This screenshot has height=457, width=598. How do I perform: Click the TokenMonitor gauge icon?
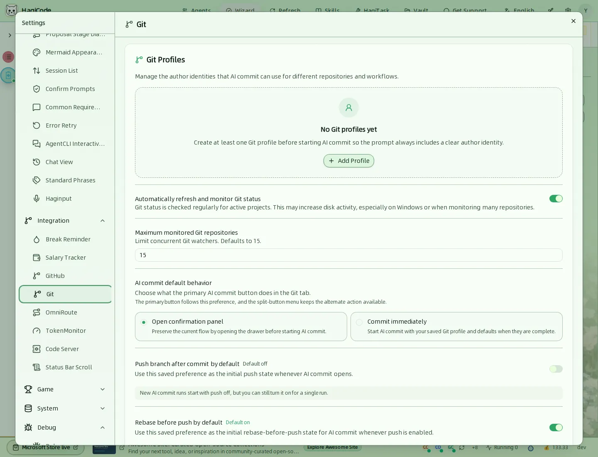tap(37, 331)
